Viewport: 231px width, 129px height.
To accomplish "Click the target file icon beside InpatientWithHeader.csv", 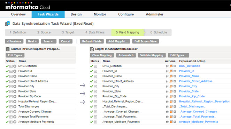I will pyautogui.click(x=92, y=49).
